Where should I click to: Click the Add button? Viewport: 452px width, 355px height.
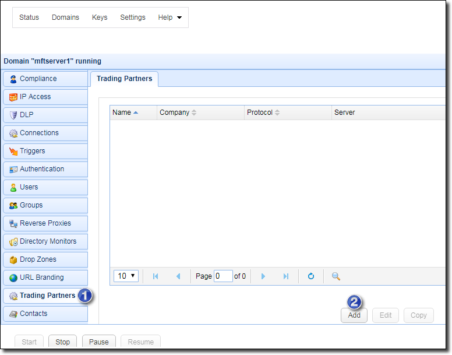click(x=354, y=315)
